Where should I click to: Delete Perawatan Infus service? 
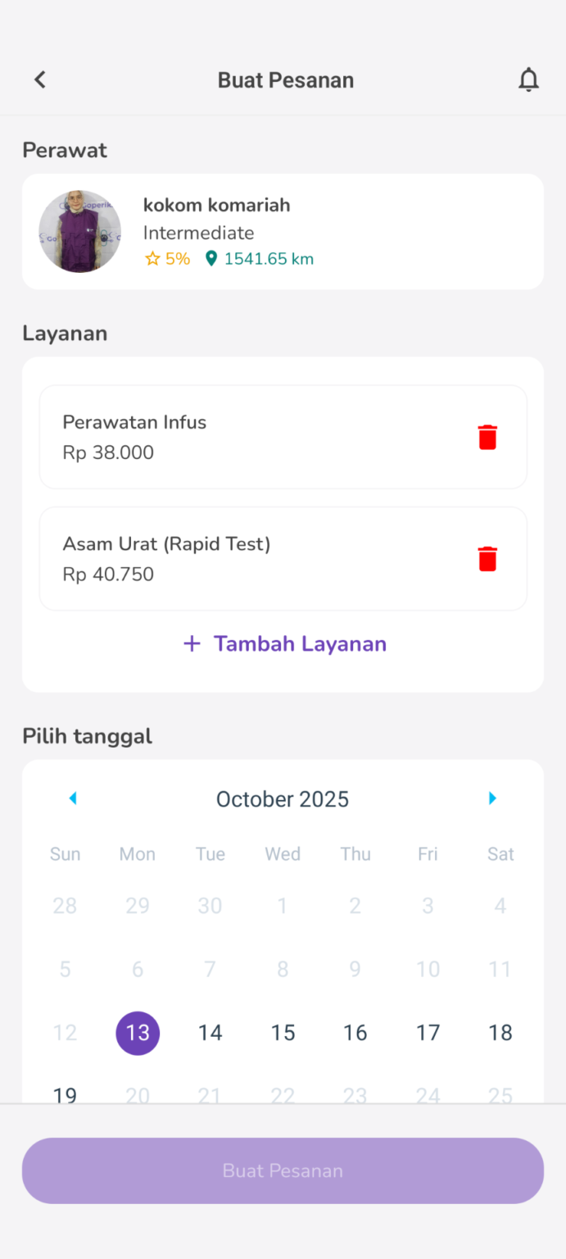click(487, 437)
